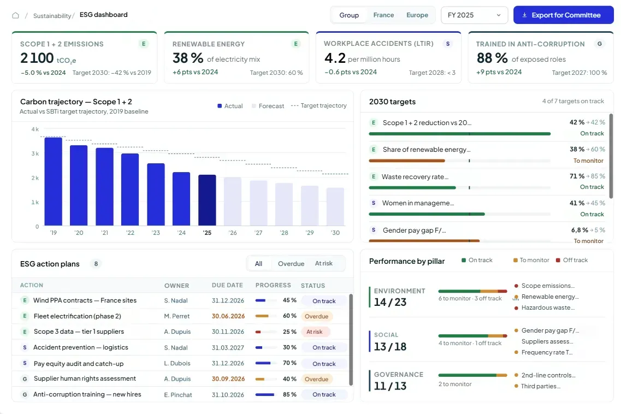Viewport: 621px width, 414px height.
Task: Open Environment pillar 14/23 score
Action: (x=390, y=302)
